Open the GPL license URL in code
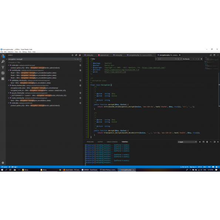The height and width of the screenshot is (220, 220). click(122, 70)
